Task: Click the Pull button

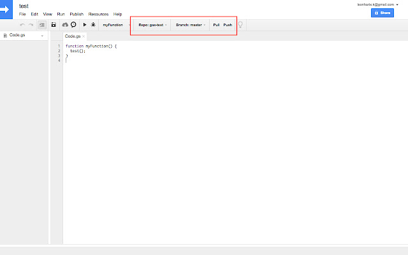Action: [217, 25]
